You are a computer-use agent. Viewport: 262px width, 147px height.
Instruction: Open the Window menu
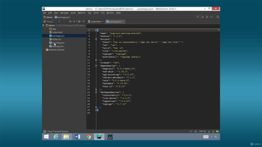110,13
